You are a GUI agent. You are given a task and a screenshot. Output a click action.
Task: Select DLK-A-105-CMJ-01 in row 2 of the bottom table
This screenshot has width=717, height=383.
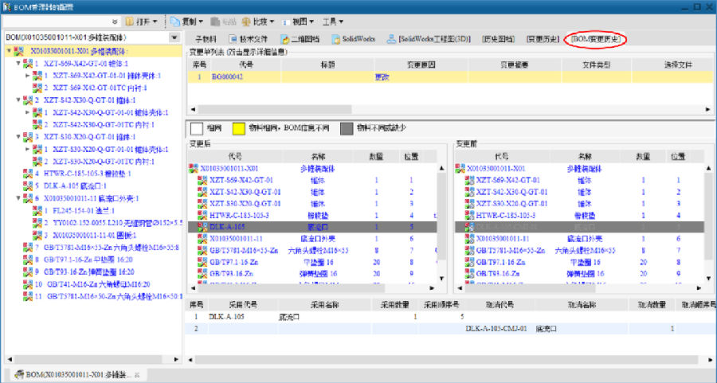[x=496, y=329]
